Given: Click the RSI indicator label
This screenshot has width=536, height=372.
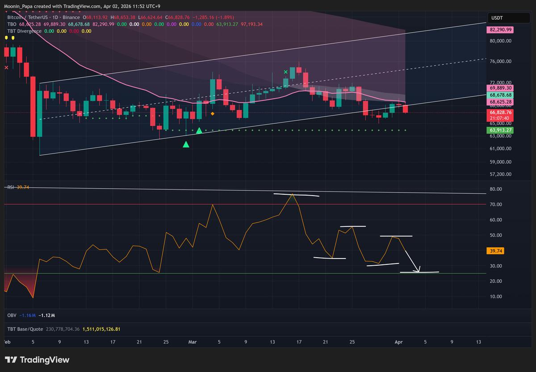Looking at the screenshot, I should [x=10, y=188].
